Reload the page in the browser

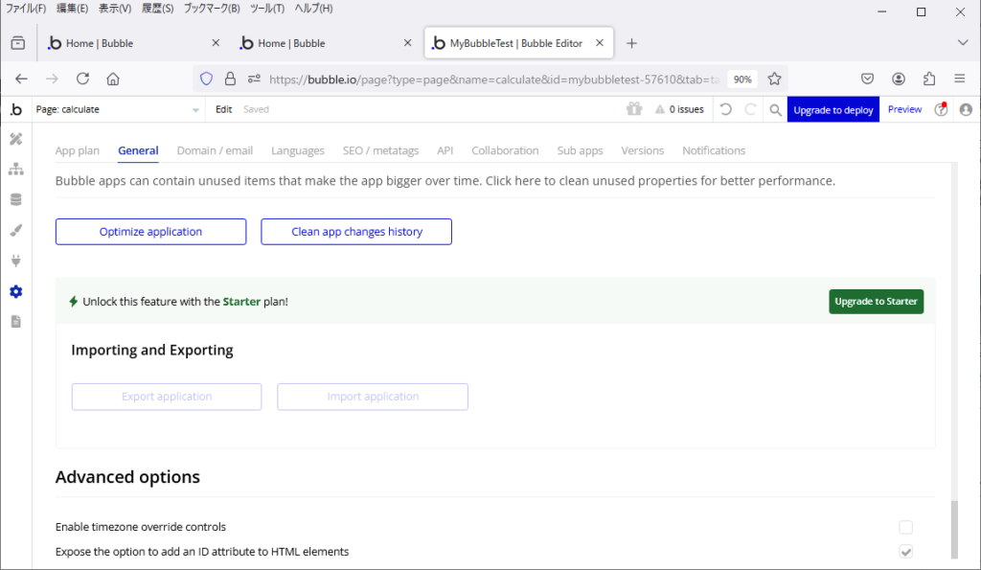coord(82,79)
